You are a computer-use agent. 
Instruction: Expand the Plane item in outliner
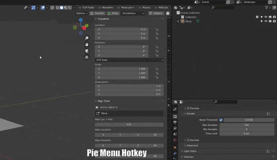coord(178,21)
